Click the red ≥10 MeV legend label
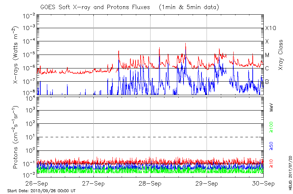293x194 pixels. [271, 164]
